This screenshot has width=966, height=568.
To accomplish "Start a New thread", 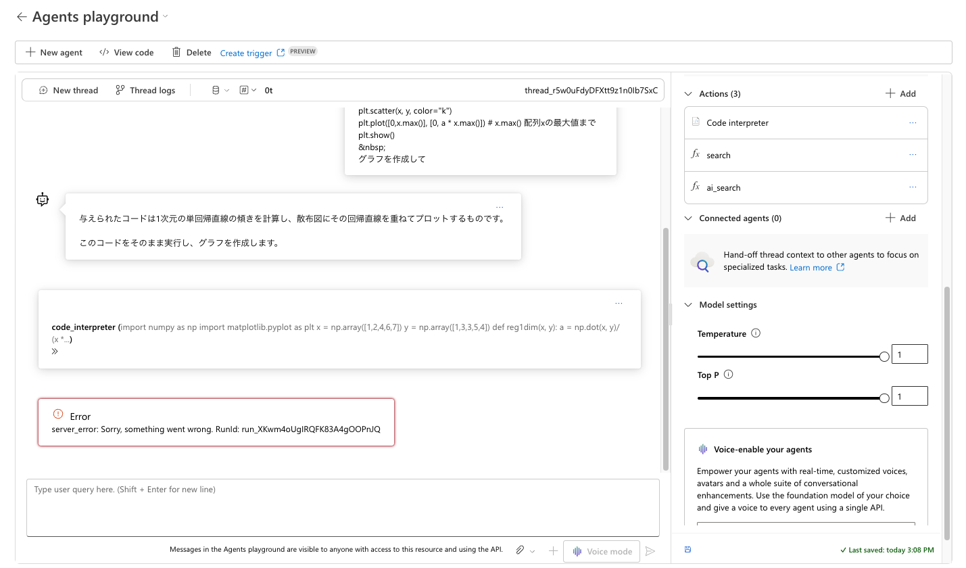I will click(x=68, y=89).
